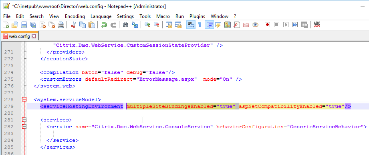Open the Replace dialog icon

point(135,25)
